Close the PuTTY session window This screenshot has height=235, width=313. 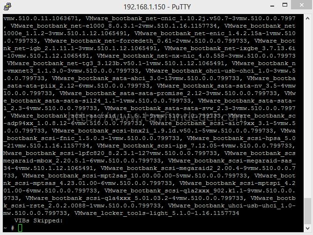click(x=302, y=5)
